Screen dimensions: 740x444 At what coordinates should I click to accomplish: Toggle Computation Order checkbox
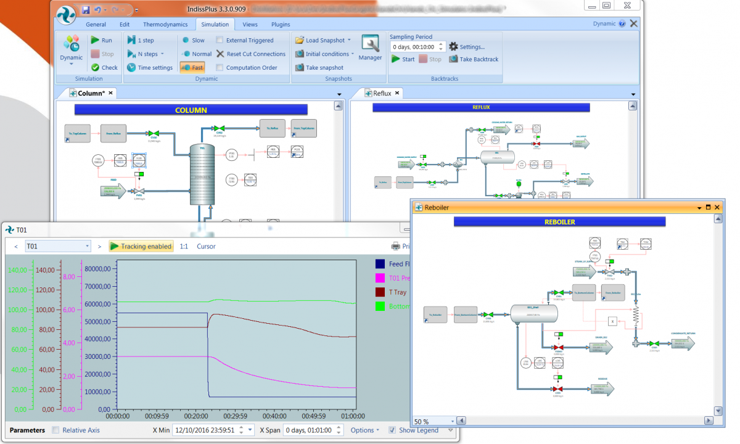pyautogui.click(x=220, y=68)
